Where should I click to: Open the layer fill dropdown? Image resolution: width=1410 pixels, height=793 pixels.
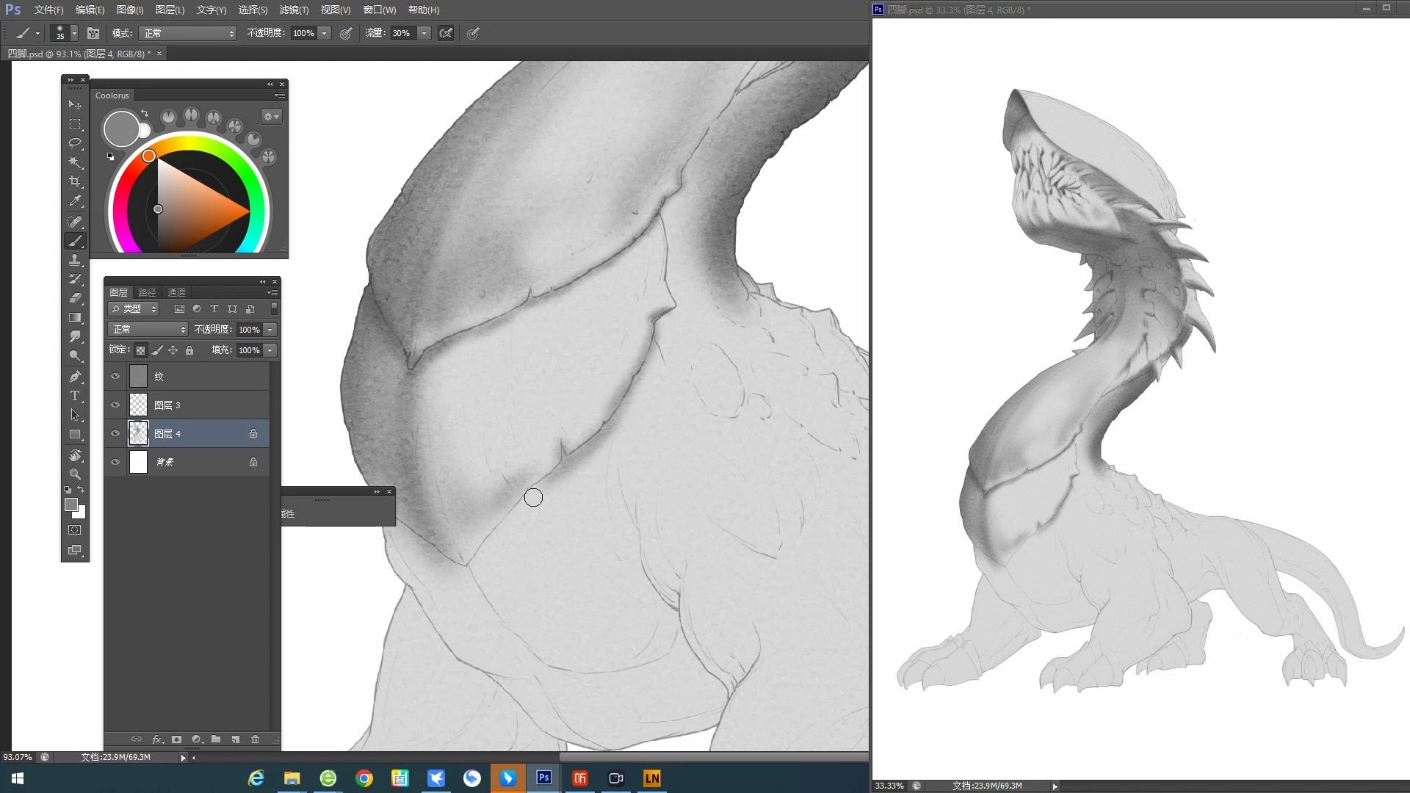click(x=270, y=350)
